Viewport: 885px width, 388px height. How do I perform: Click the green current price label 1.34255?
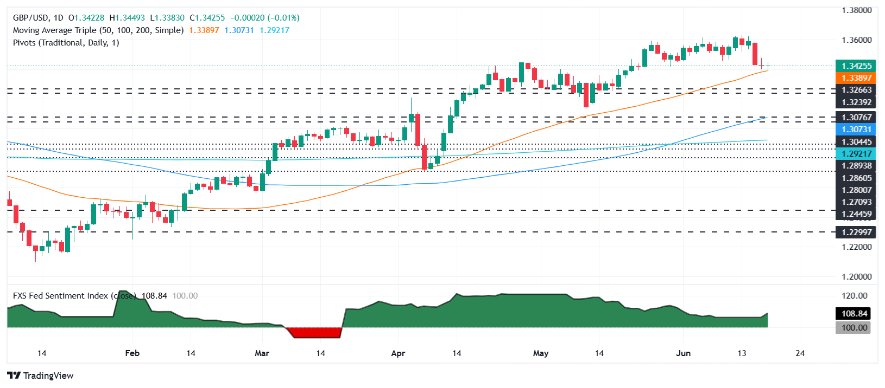point(856,66)
